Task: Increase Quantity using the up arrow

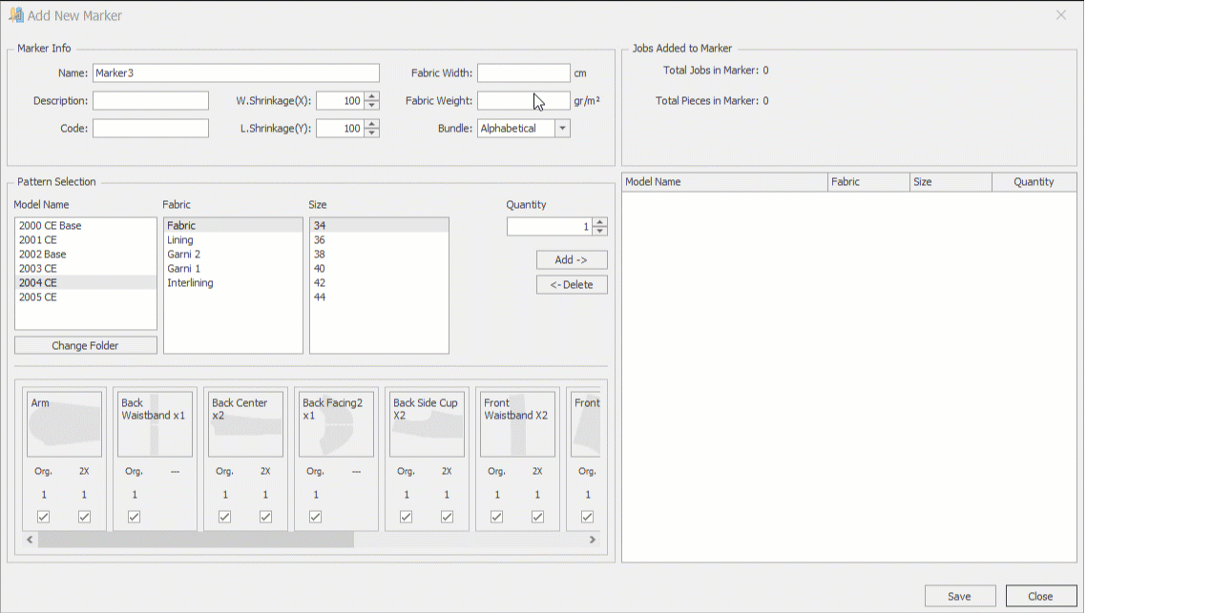Action: tap(599, 222)
